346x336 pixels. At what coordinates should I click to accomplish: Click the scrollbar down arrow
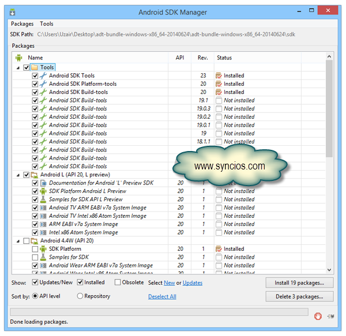click(329, 270)
